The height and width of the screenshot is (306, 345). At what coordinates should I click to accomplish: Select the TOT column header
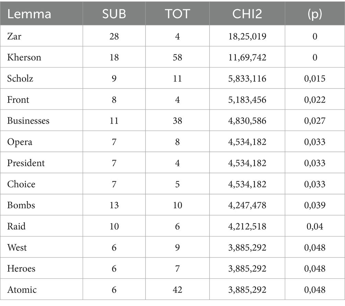pyautogui.click(x=177, y=13)
